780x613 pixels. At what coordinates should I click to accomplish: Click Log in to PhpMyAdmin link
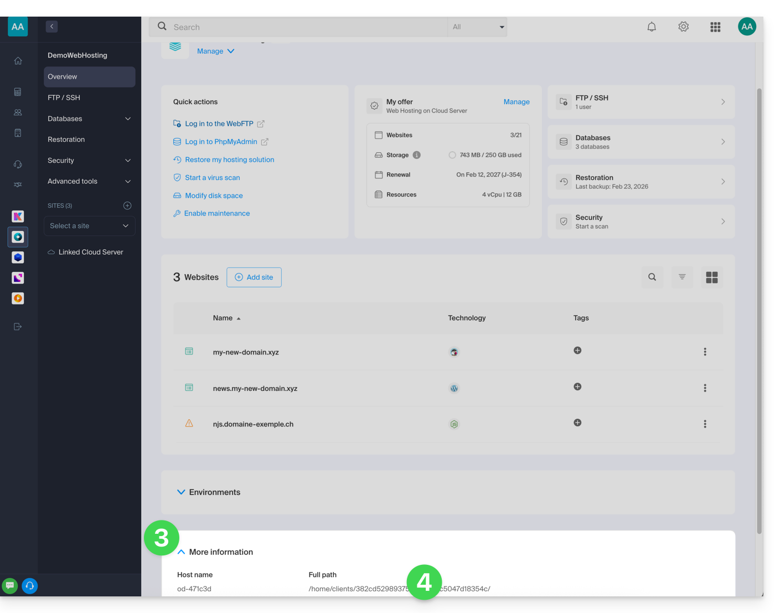(x=221, y=142)
